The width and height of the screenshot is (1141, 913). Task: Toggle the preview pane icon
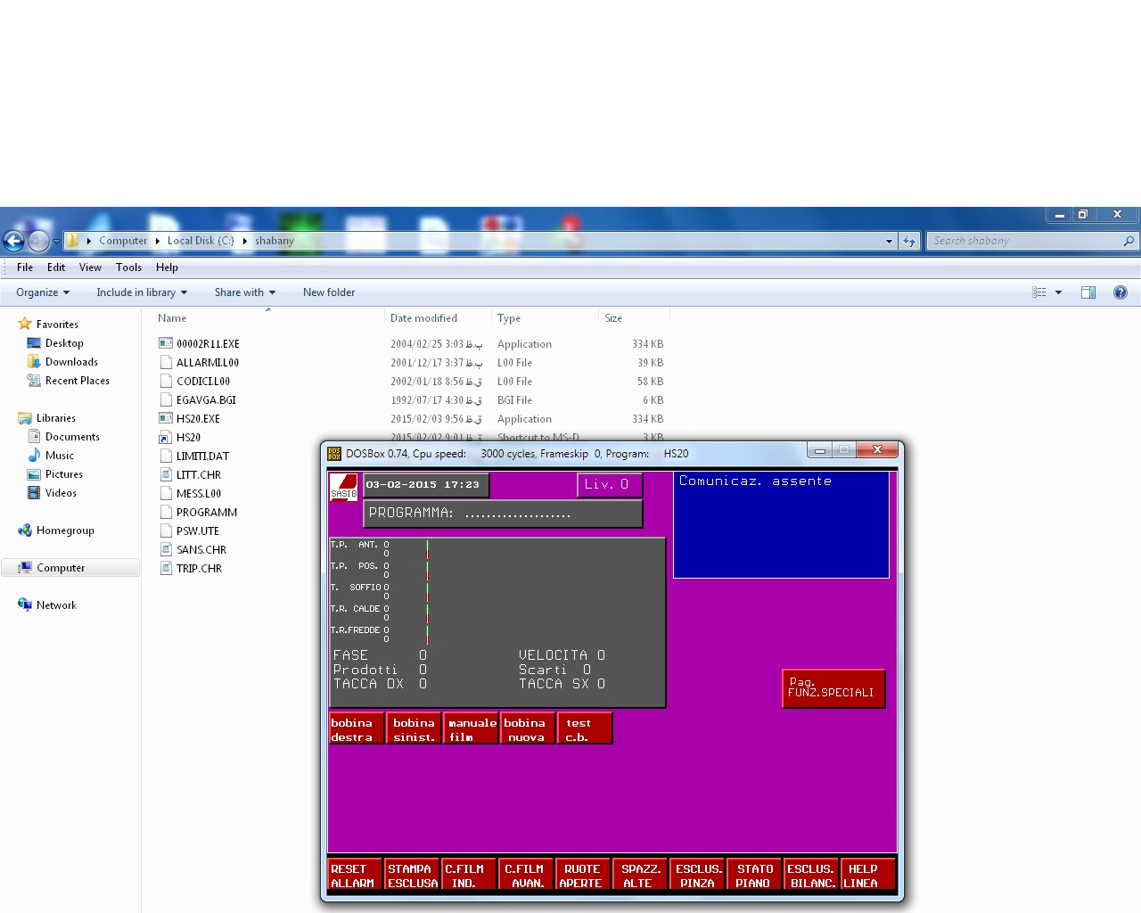[x=1088, y=292]
